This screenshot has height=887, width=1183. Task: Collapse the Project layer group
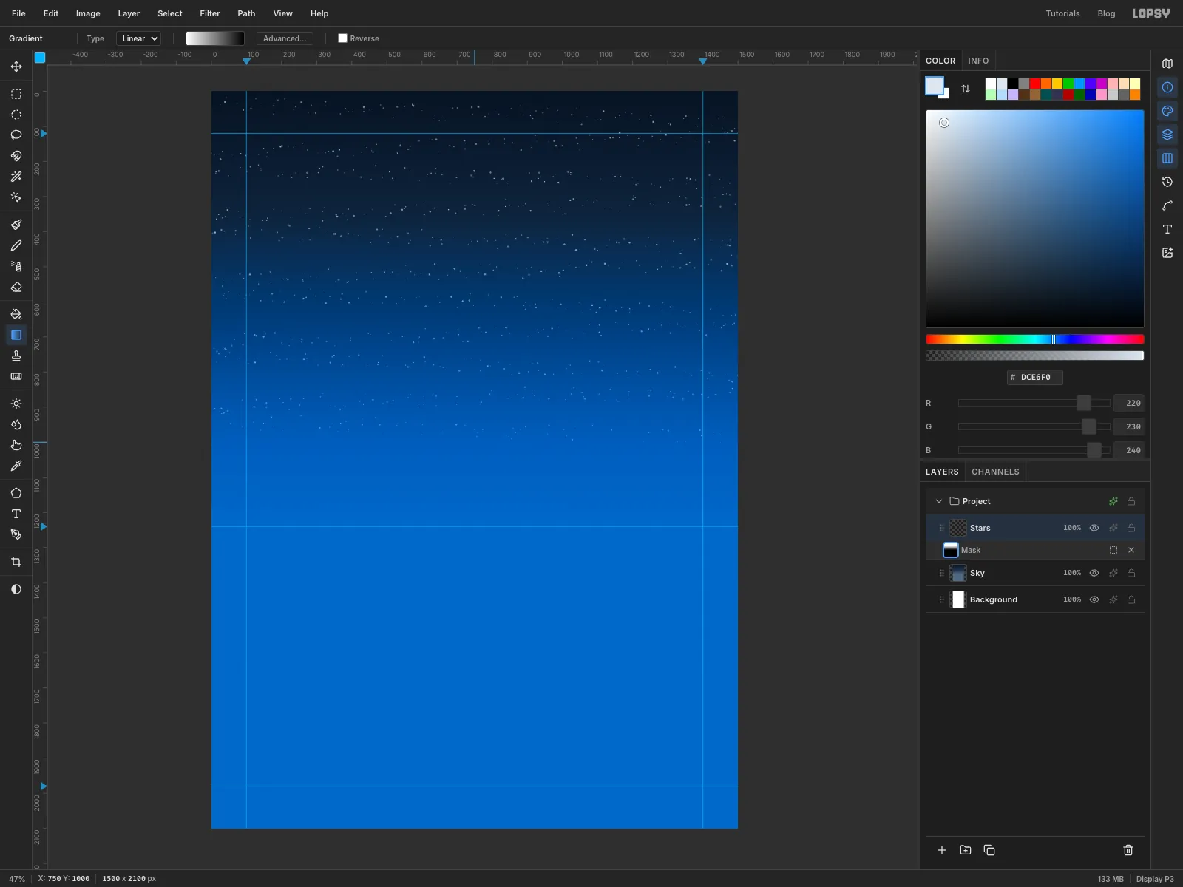click(939, 501)
